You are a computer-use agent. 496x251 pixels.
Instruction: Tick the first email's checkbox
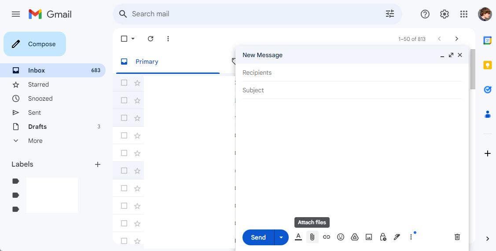tap(124, 83)
